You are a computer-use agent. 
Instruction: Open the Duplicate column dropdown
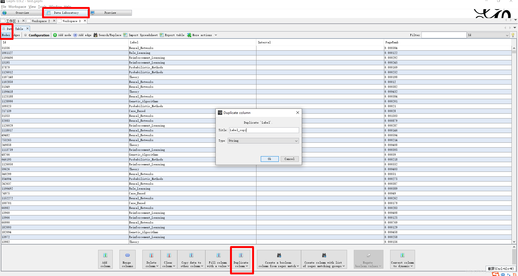pos(241,259)
